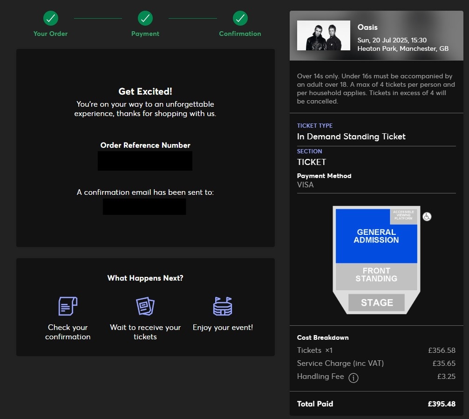
Task: Select the General Admission area on venue map
Action: point(376,236)
